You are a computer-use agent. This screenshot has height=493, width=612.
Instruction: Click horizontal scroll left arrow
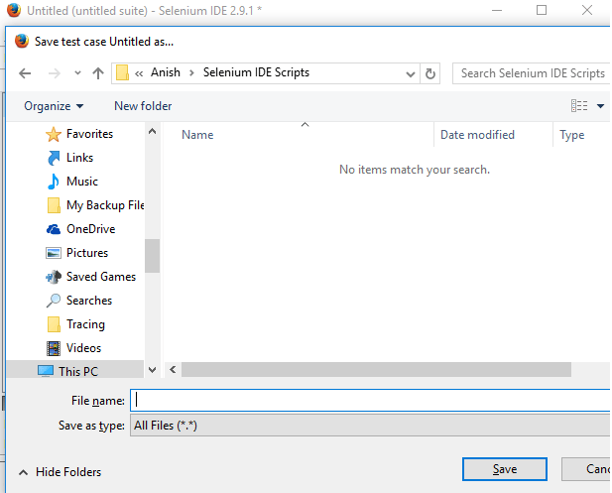tap(173, 369)
